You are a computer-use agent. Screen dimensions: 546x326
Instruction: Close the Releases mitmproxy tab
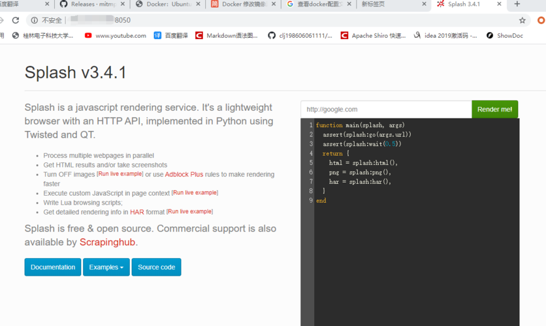[x=123, y=4]
